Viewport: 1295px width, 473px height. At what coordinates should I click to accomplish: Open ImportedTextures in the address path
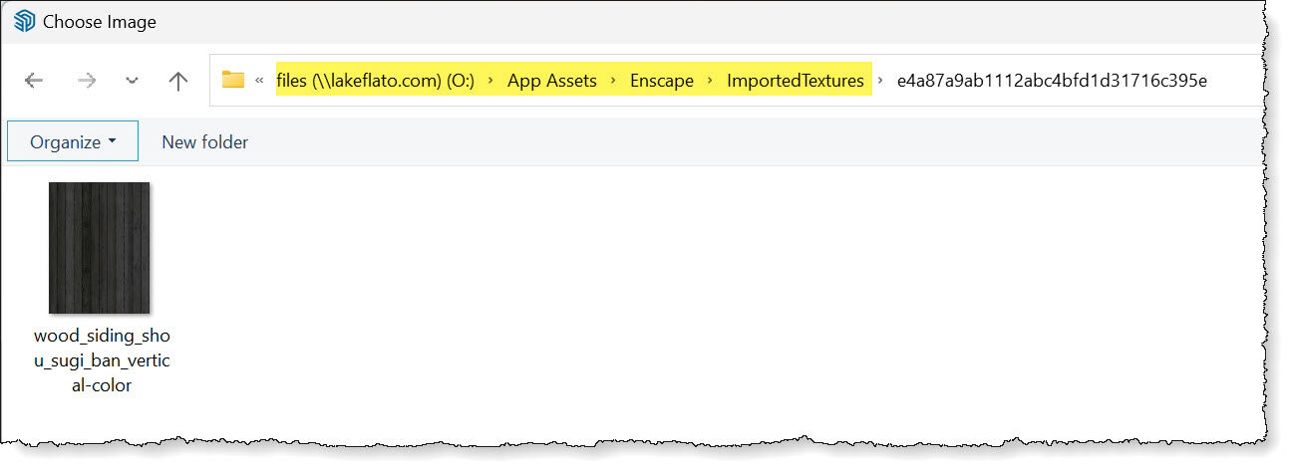coord(796,81)
